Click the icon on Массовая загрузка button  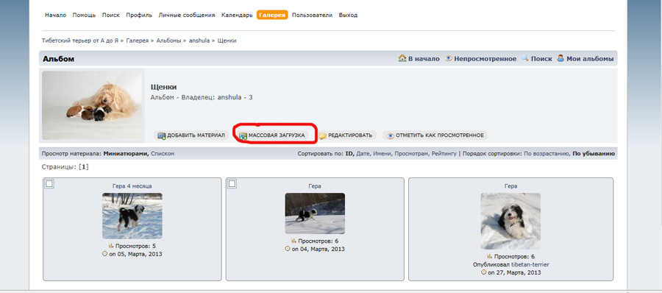pos(243,135)
